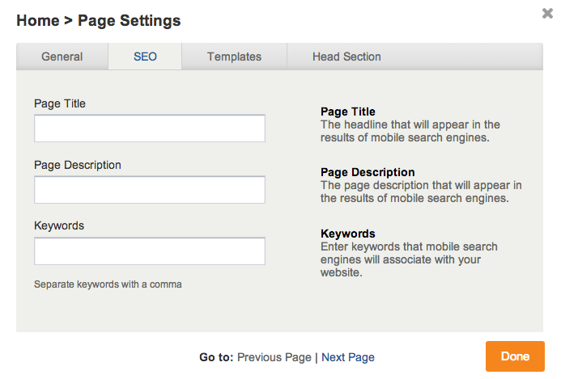Click the 'Separate keywords with a comma' hint
The image size is (561, 379).
click(108, 284)
